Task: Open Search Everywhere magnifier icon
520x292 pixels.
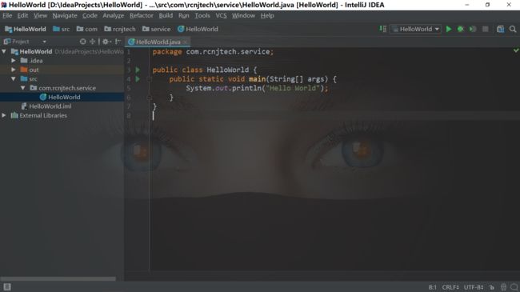Action: pyautogui.click(x=513, y=29)
